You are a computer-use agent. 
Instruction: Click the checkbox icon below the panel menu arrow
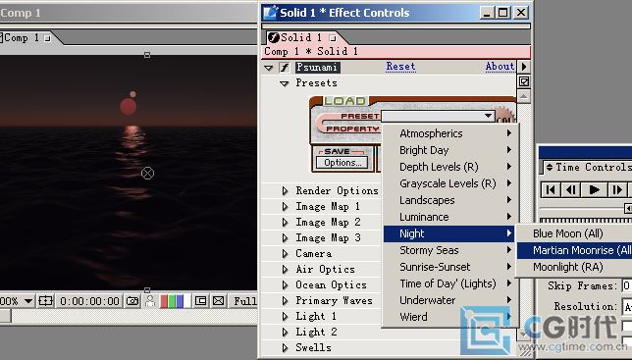coord(524,82)
